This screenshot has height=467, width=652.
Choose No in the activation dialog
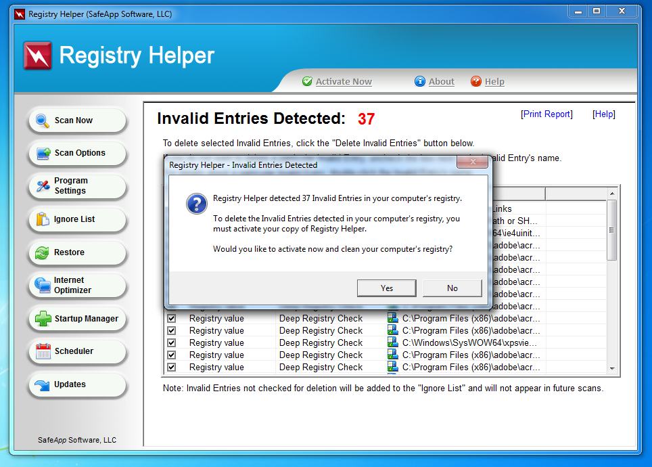point(452,288)
